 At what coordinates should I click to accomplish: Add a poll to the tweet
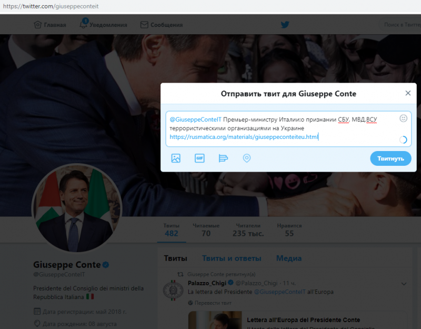click(x=223, y=158)
